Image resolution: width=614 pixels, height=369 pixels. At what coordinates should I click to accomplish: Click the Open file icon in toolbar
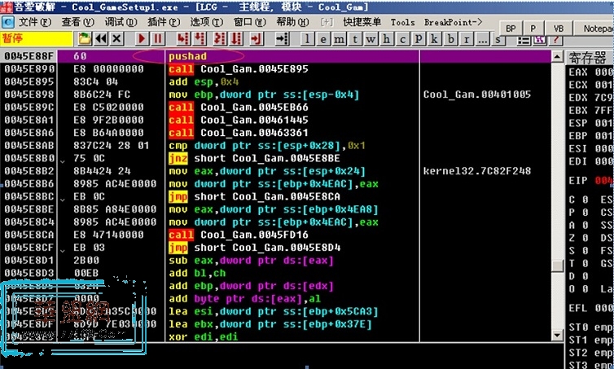[x=85, y=38]
